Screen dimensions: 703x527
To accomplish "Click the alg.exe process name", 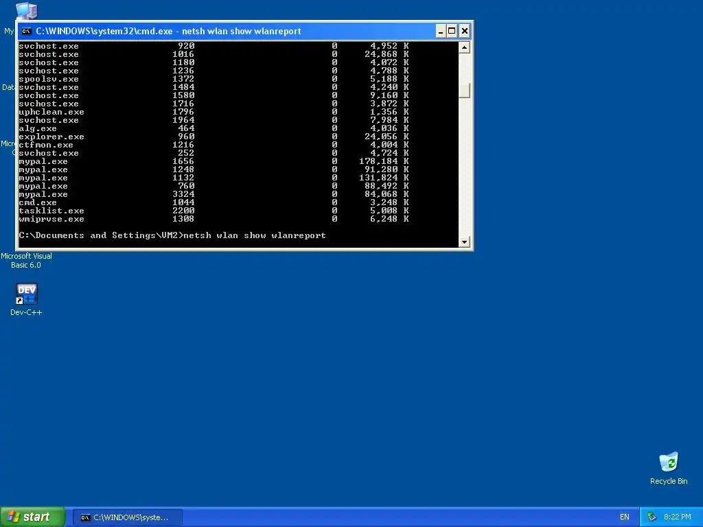I will (38, 128).
